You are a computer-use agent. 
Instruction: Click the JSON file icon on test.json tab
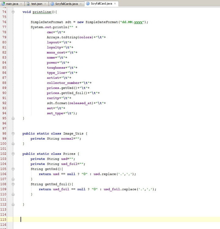tap(28, 4)
